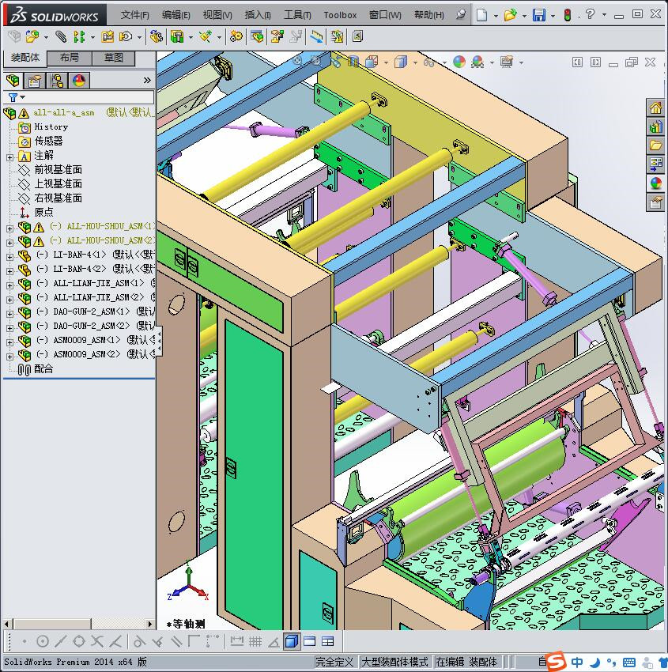Click Instant3D icon at toolbar end
Viewport: 668px width, 672px height.
357,37
